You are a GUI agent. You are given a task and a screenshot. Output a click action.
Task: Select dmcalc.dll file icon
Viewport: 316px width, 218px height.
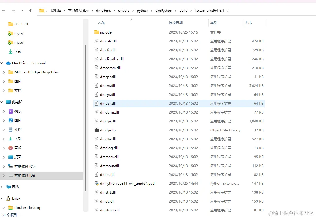pos(97,41)
